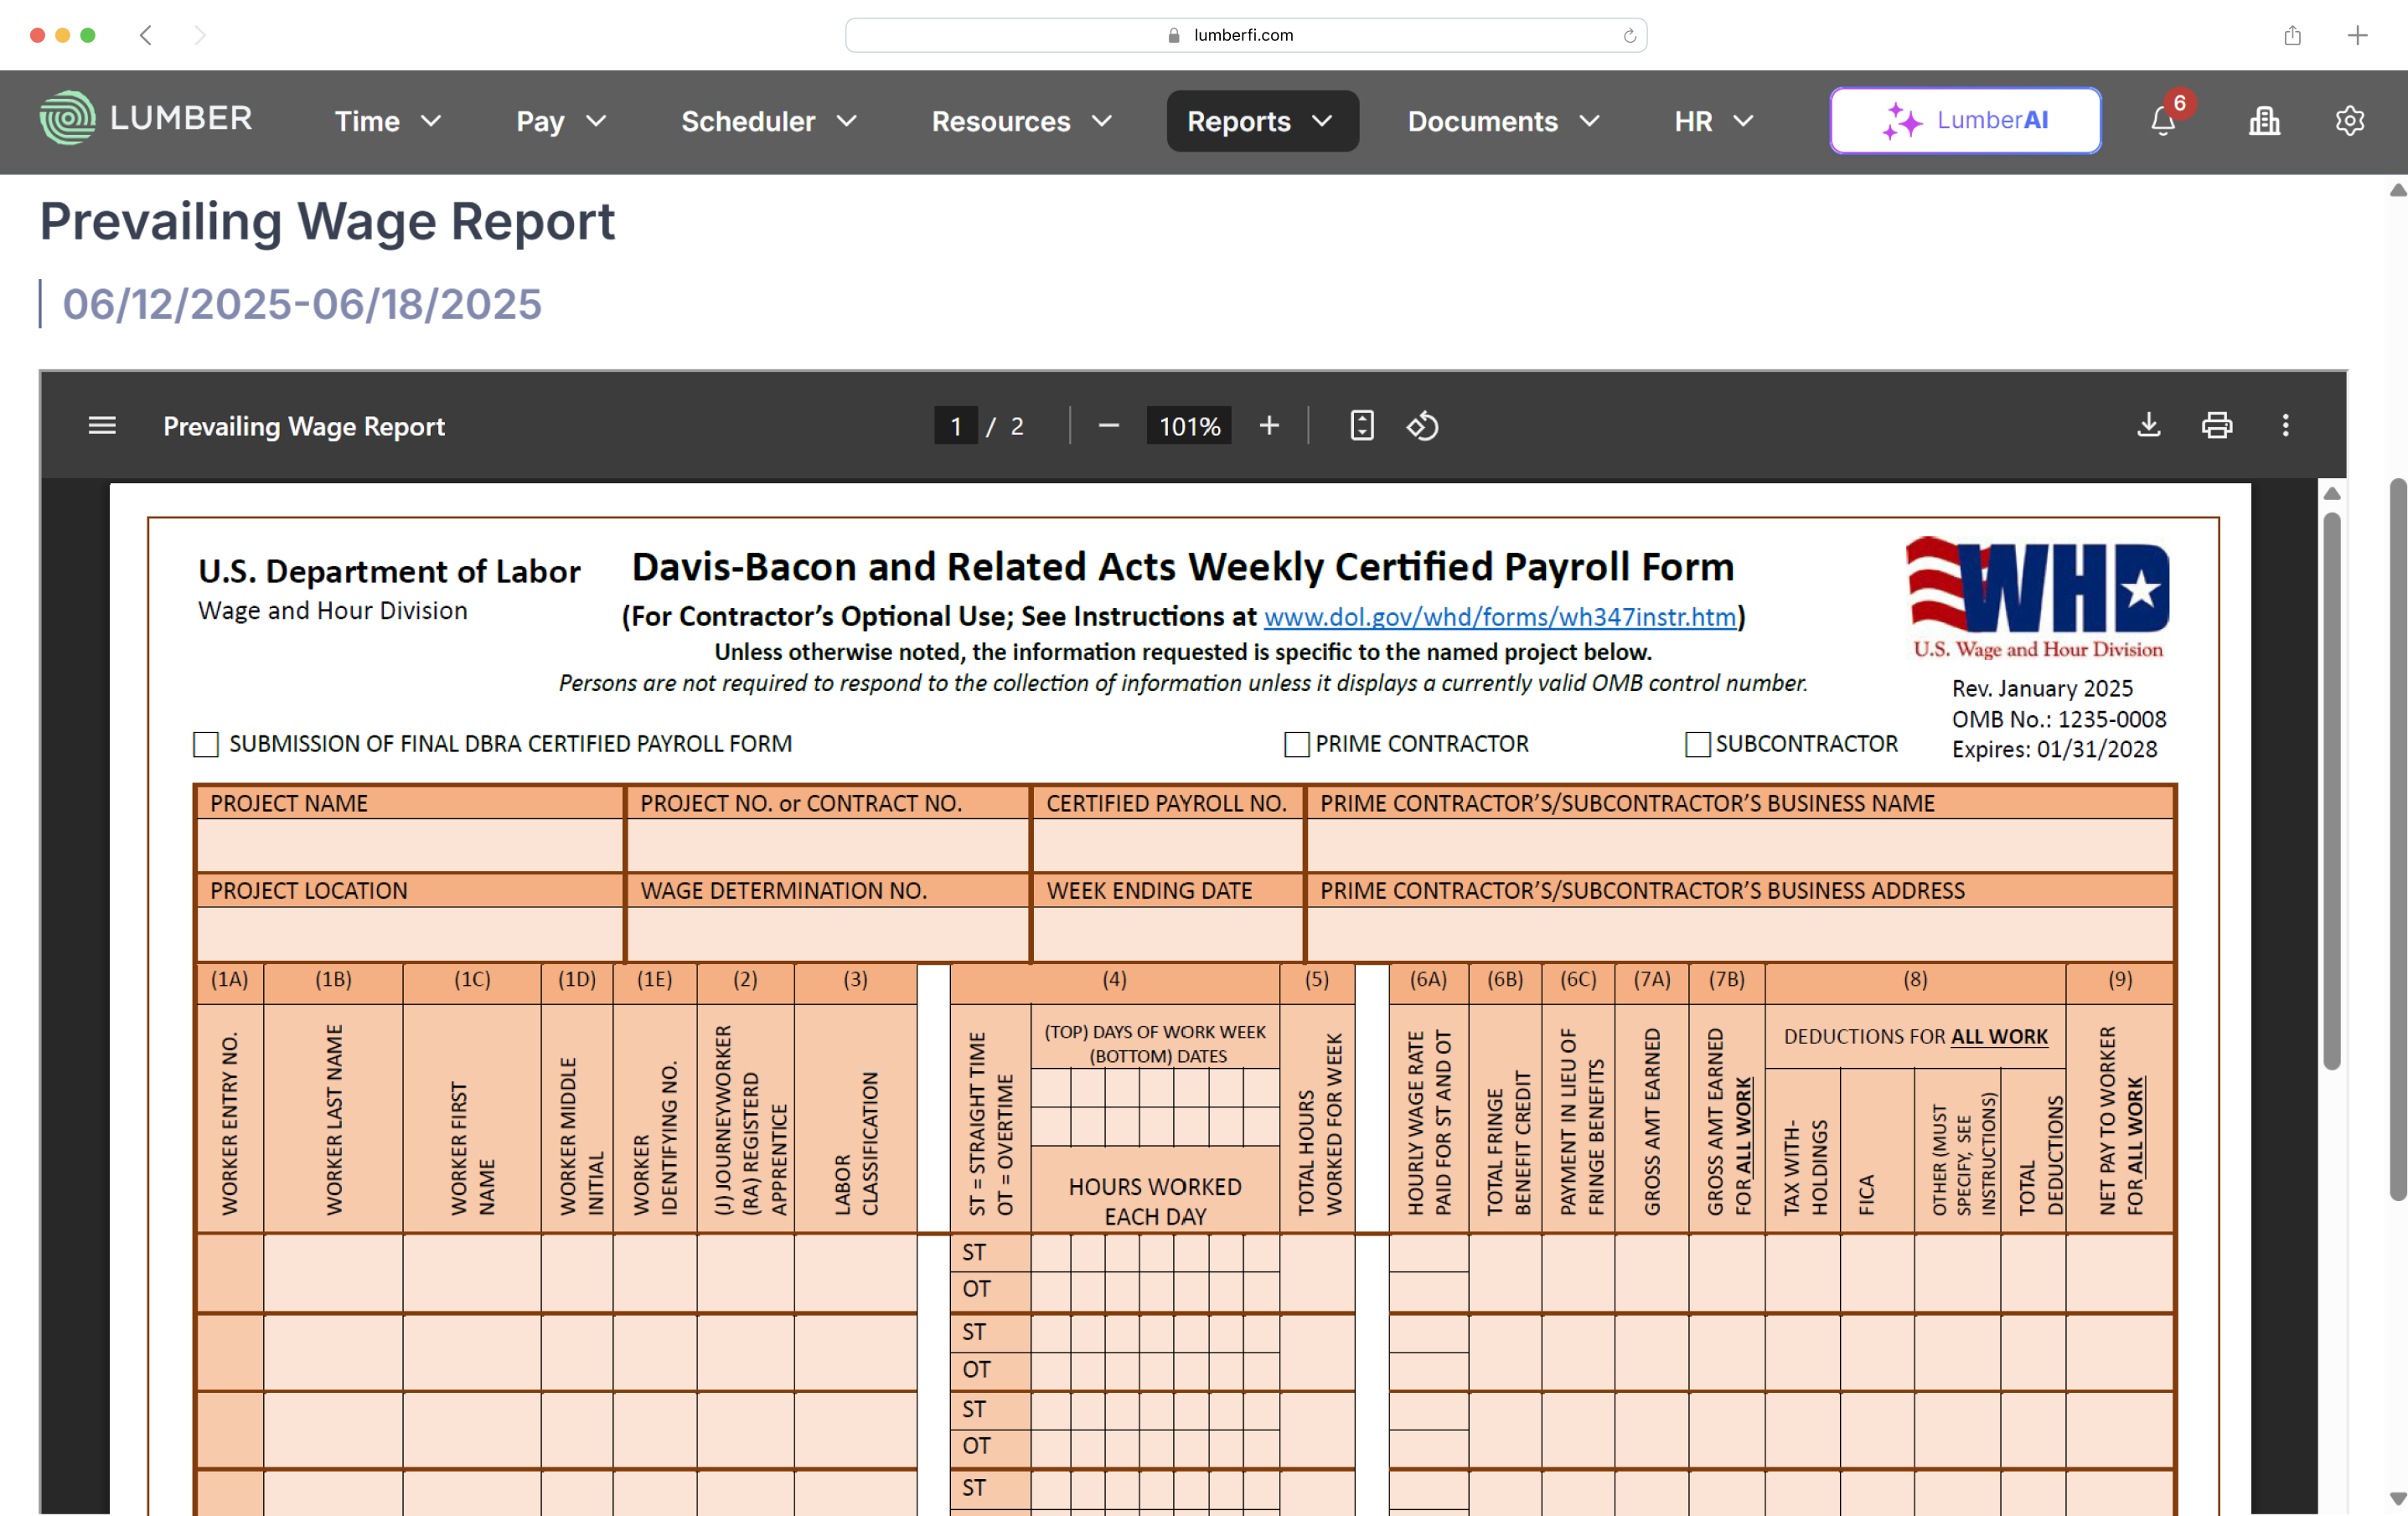The image size is (2408, 1516).
Task: Open the PDF viewer more options menu
Action: [2286, 425]
